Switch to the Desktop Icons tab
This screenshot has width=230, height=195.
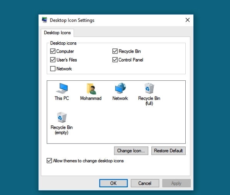[x=57, y=33]
